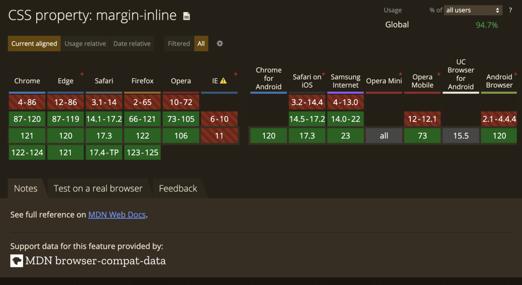
Task: Select the All option
Action: pyautogui.click(x=201, y=44)
